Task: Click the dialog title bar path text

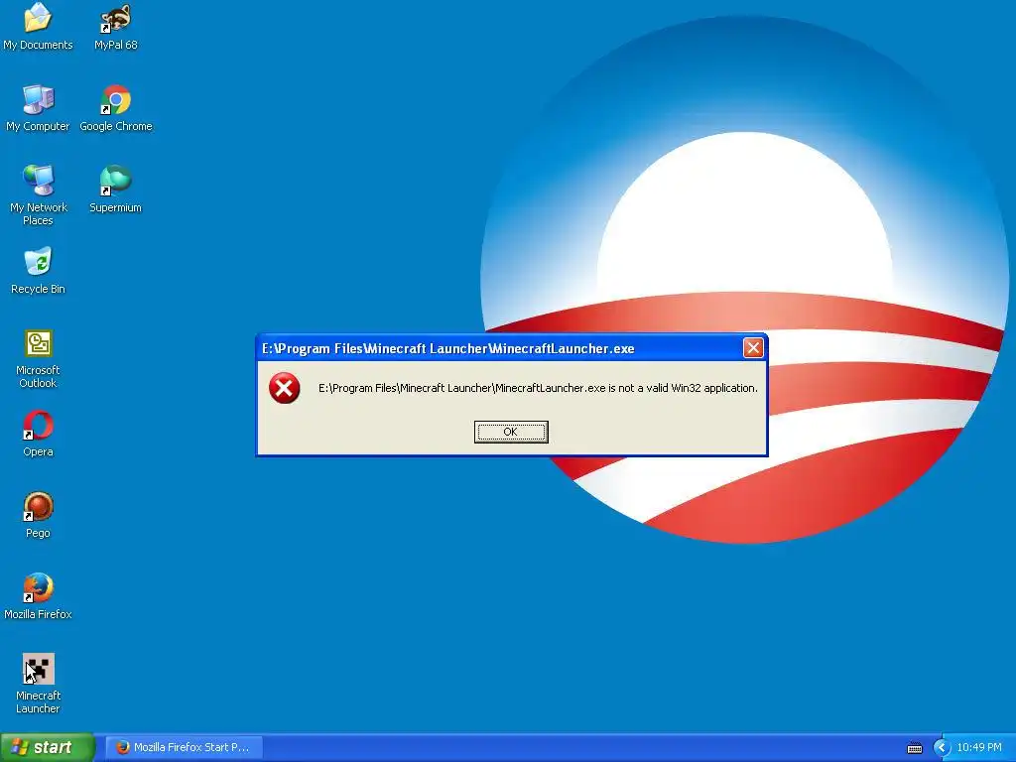Action: pyautogui.click(x=447, y=348)
